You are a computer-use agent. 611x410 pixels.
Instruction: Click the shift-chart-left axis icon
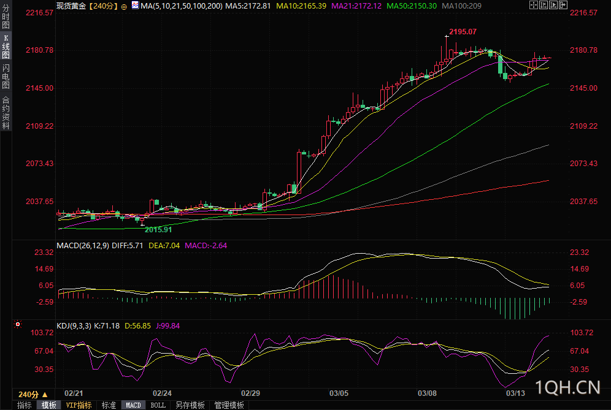(544, 5)
